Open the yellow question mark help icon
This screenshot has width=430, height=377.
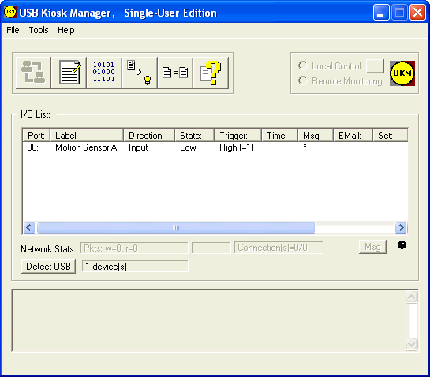click(211, 73)
